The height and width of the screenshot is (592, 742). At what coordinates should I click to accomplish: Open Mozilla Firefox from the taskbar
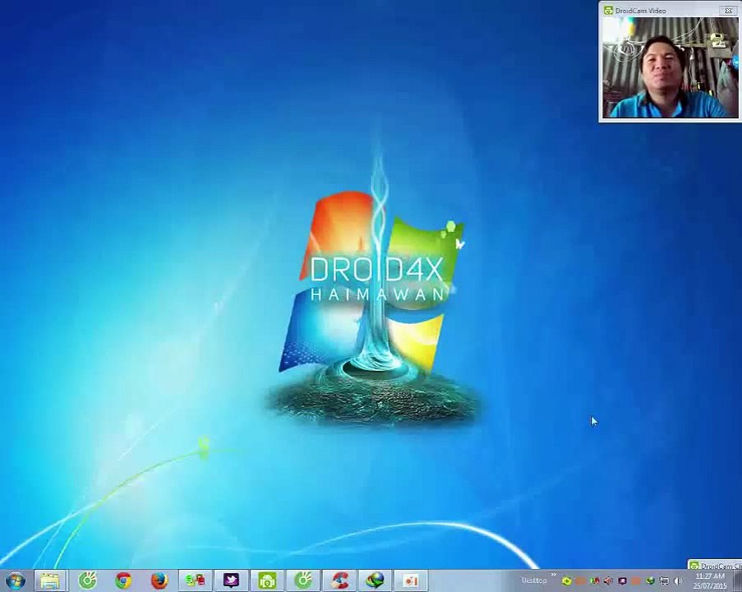159,580
